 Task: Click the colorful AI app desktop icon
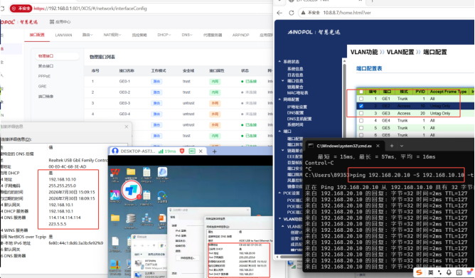[115, 195]
